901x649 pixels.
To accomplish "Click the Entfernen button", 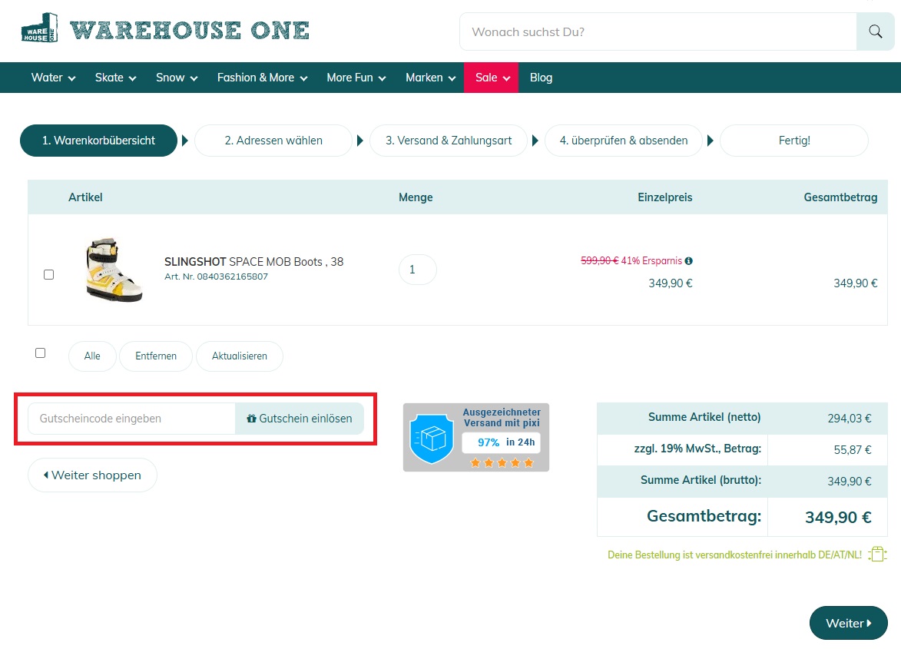I will (x=156, y=356).
